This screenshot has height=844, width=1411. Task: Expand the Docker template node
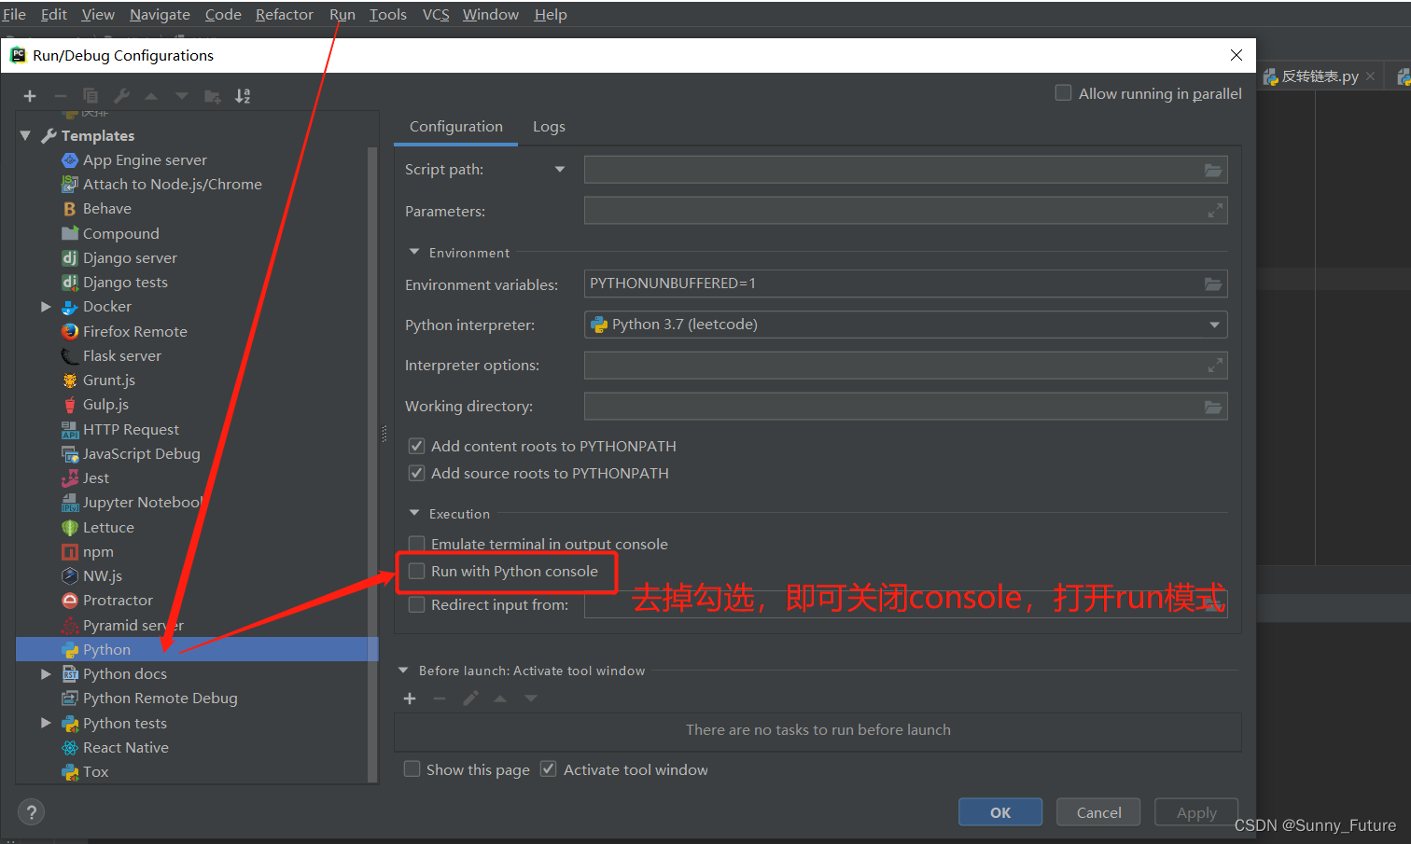[46, 307]
